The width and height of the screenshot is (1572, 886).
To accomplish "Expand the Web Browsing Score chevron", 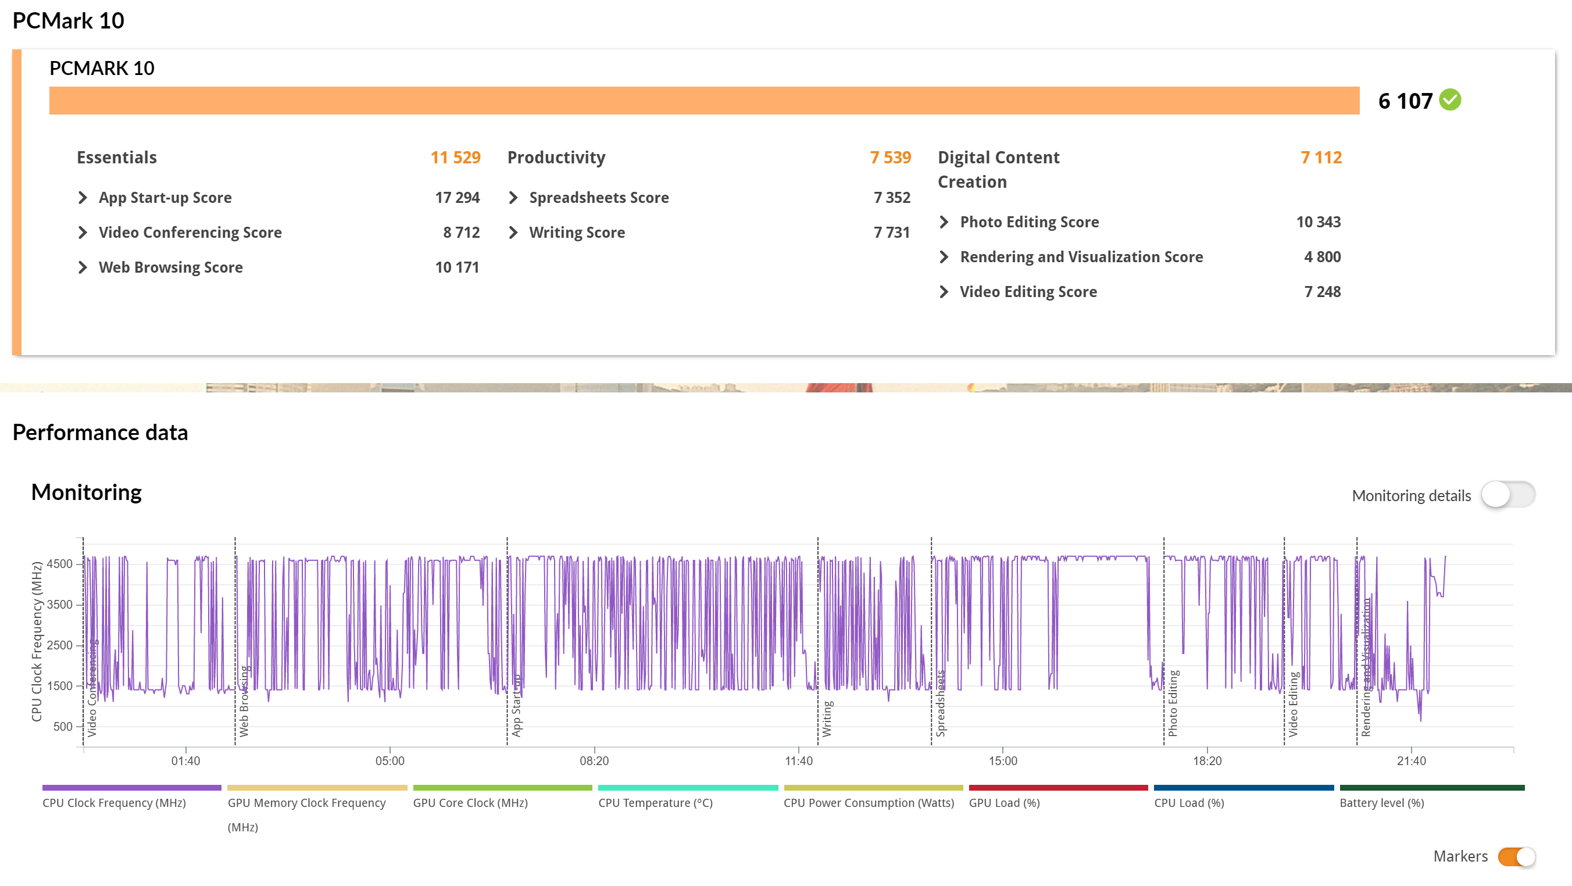I will (83, 267).
